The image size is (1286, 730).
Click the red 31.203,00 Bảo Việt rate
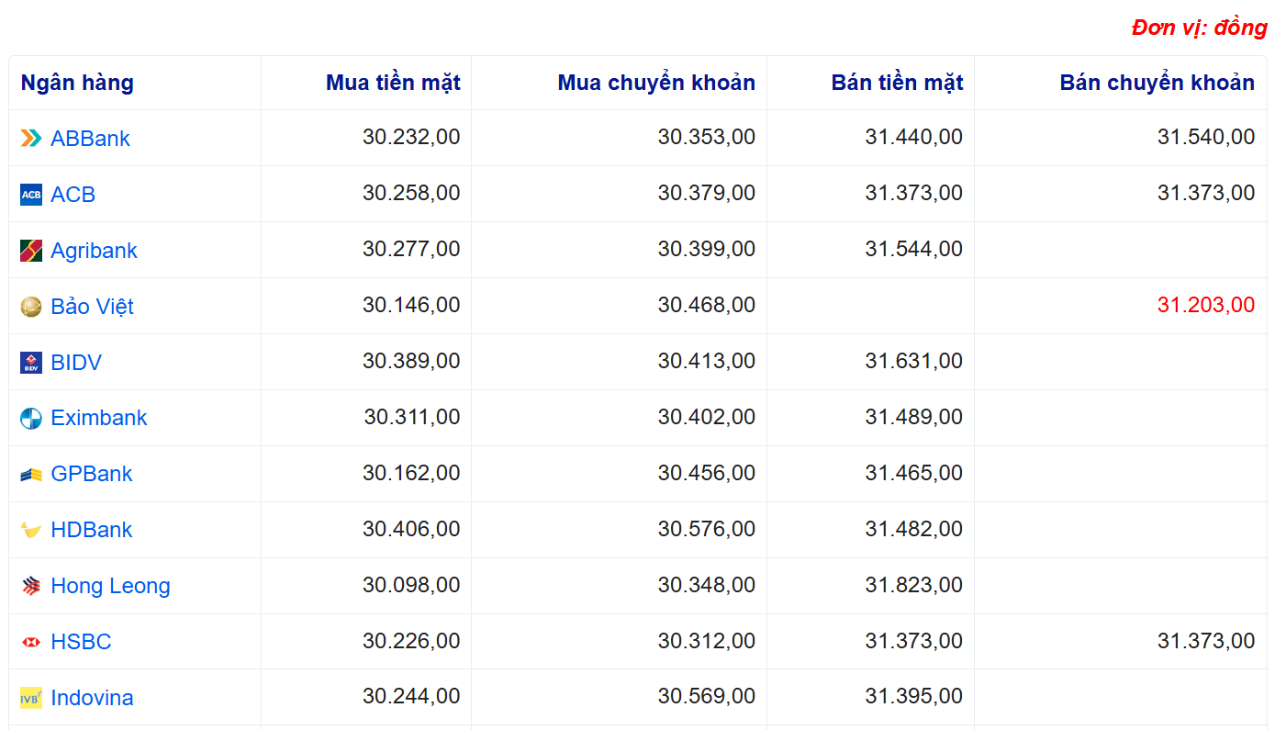click(1205, 306)
